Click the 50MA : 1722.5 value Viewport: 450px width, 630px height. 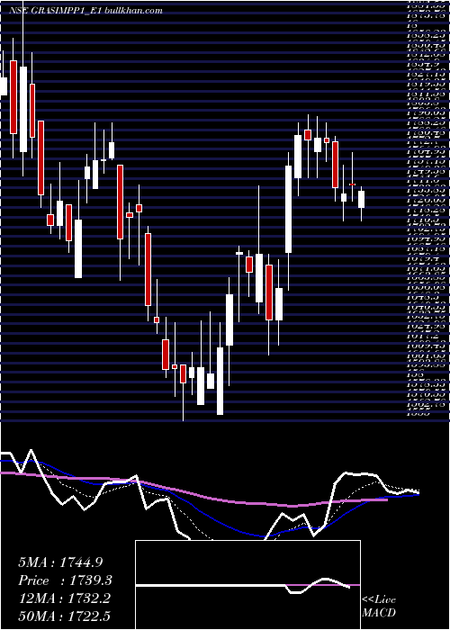click(x=65, y=616)
